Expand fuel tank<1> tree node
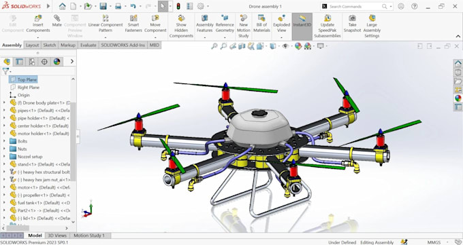The height and width of the screenshot is (245, 463). 4,202
